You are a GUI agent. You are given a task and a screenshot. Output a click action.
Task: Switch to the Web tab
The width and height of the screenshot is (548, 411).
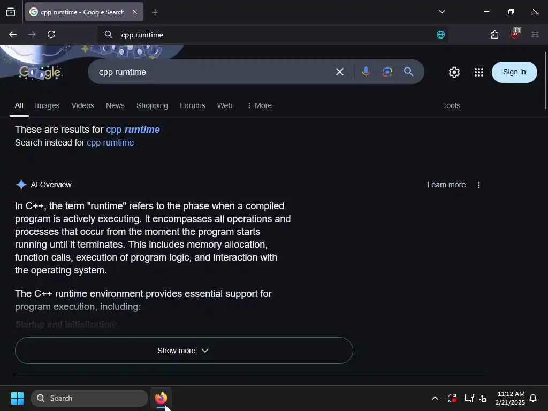pyautogui.click(x=224, y=105)
